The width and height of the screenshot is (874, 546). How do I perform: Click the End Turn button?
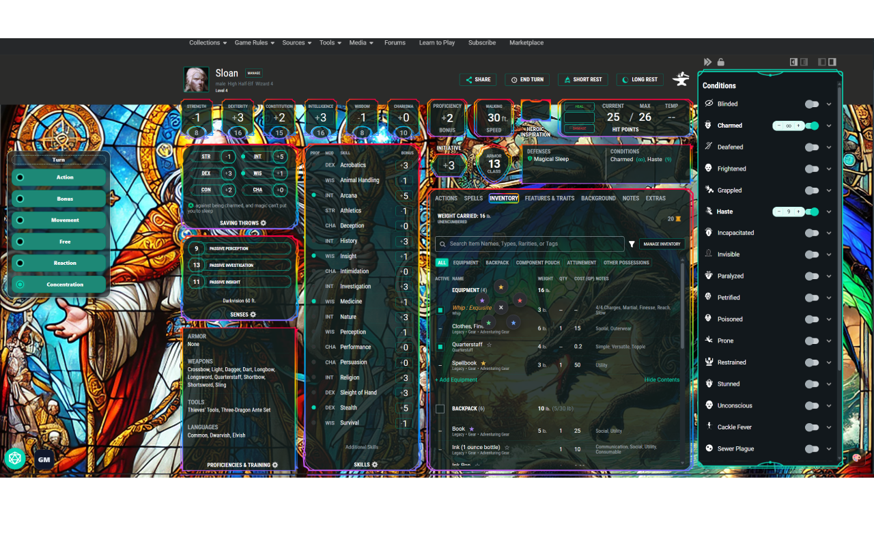pyautogui.click(x=528, y=79)
